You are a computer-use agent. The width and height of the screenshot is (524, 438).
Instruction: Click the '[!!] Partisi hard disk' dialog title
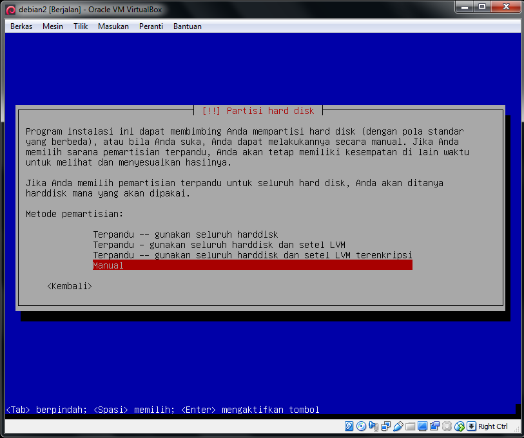[x=258, y=111]
